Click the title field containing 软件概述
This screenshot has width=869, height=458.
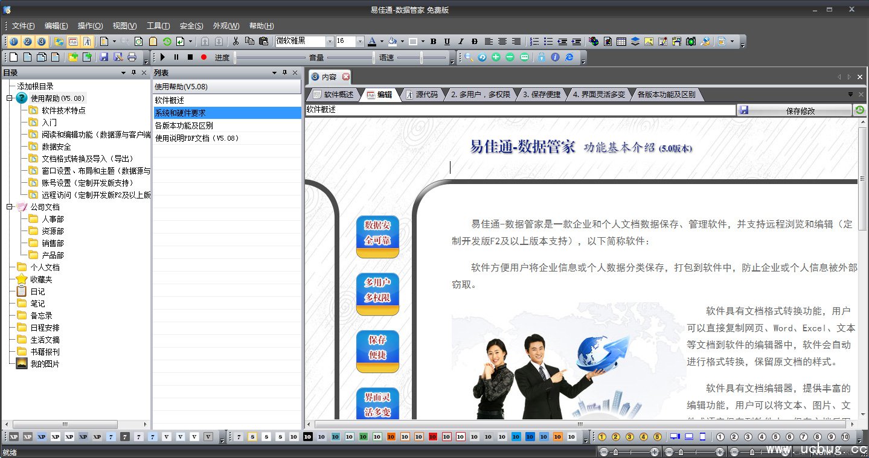(521, 110)
